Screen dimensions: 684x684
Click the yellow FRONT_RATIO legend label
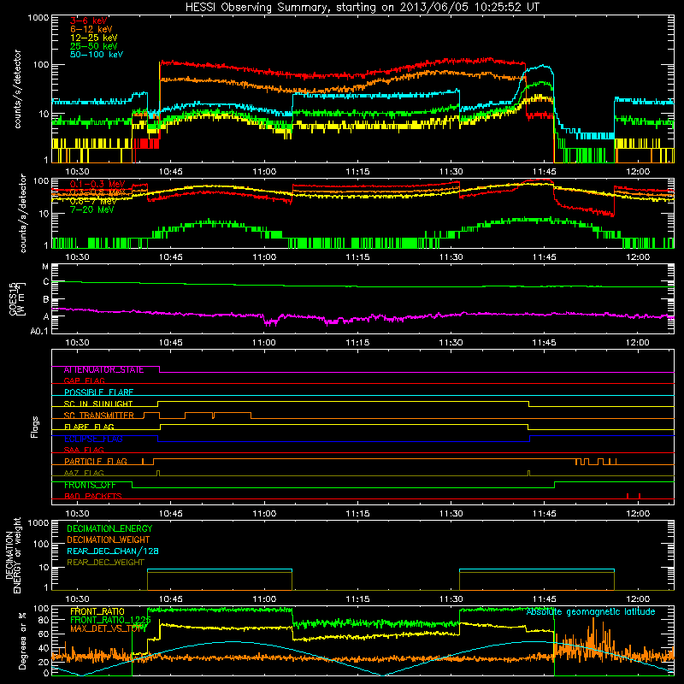pyautogui.click(x=97, y=611)
